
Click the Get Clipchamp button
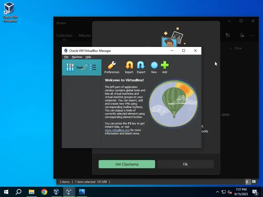tap(127, 164)
